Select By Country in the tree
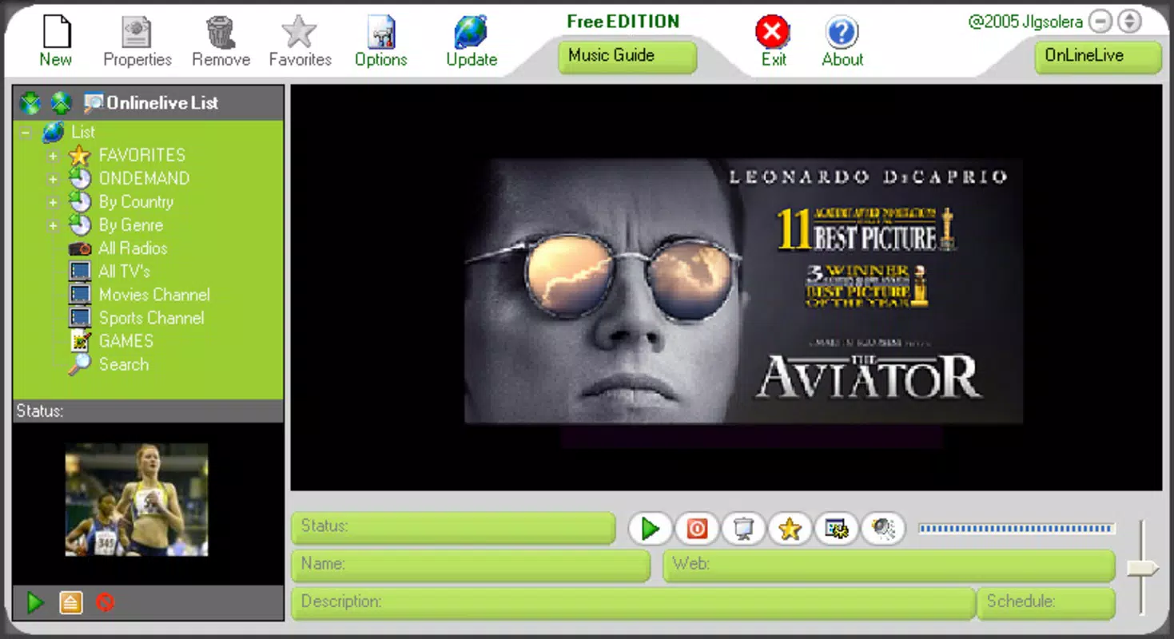Screen dimensions: 1174x639 [x=136, y=201]
